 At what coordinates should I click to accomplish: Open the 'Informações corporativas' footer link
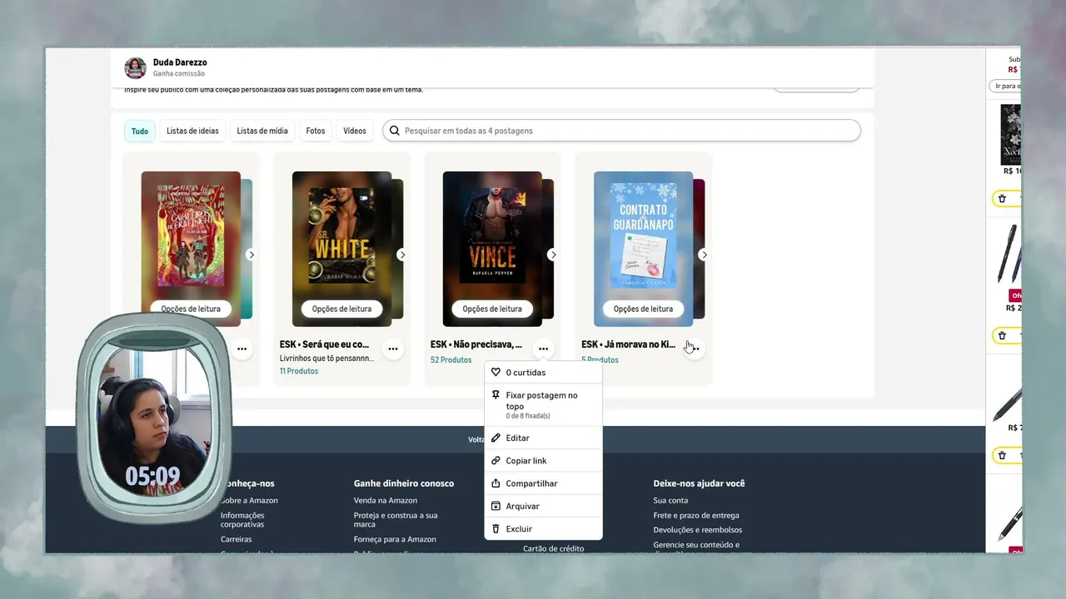pos(242,520)
